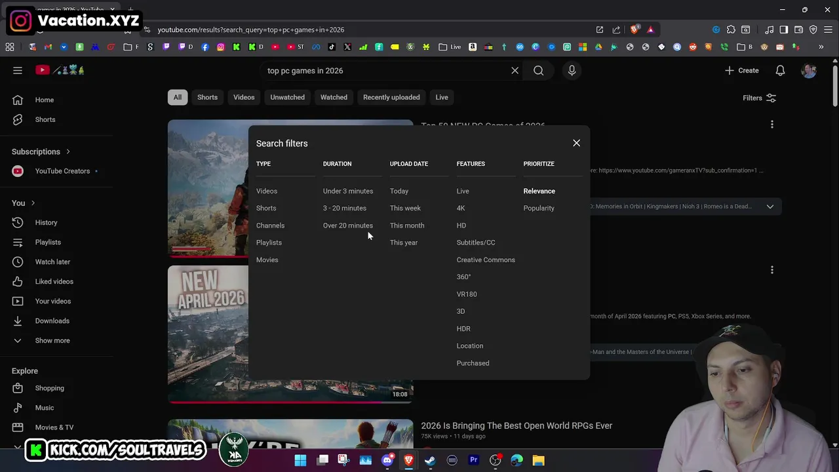Open Shorts in the sidebar

tap(45, 119)
